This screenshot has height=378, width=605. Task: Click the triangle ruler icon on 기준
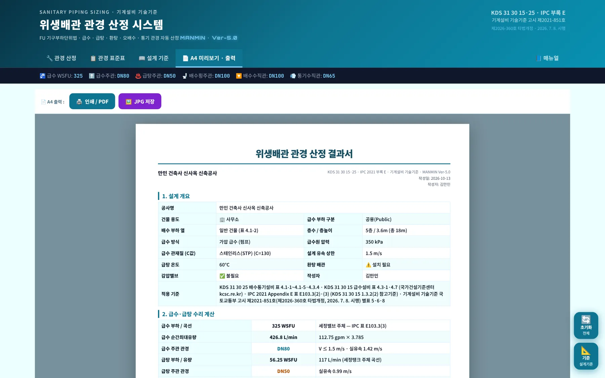pyautogui.click(x=586, y=350)
